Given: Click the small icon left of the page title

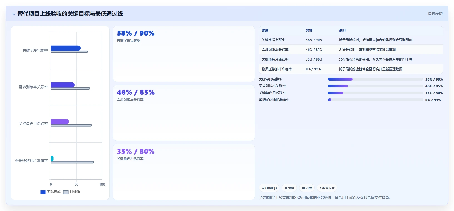Looking at the screenshot, I should click(x=13, y=14).
